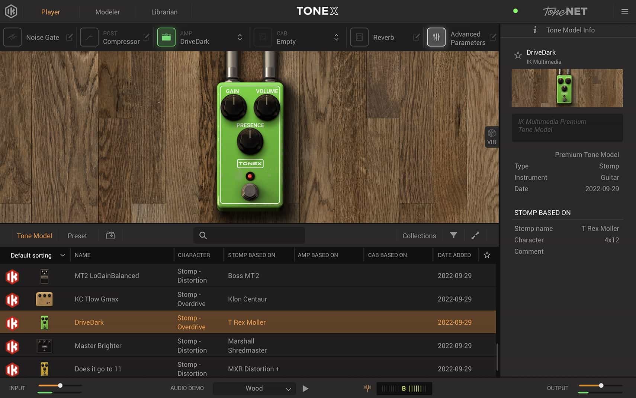The image size is (636, 398).
Task: Click the save preset folder icon
Action: [x=110, y=235]
